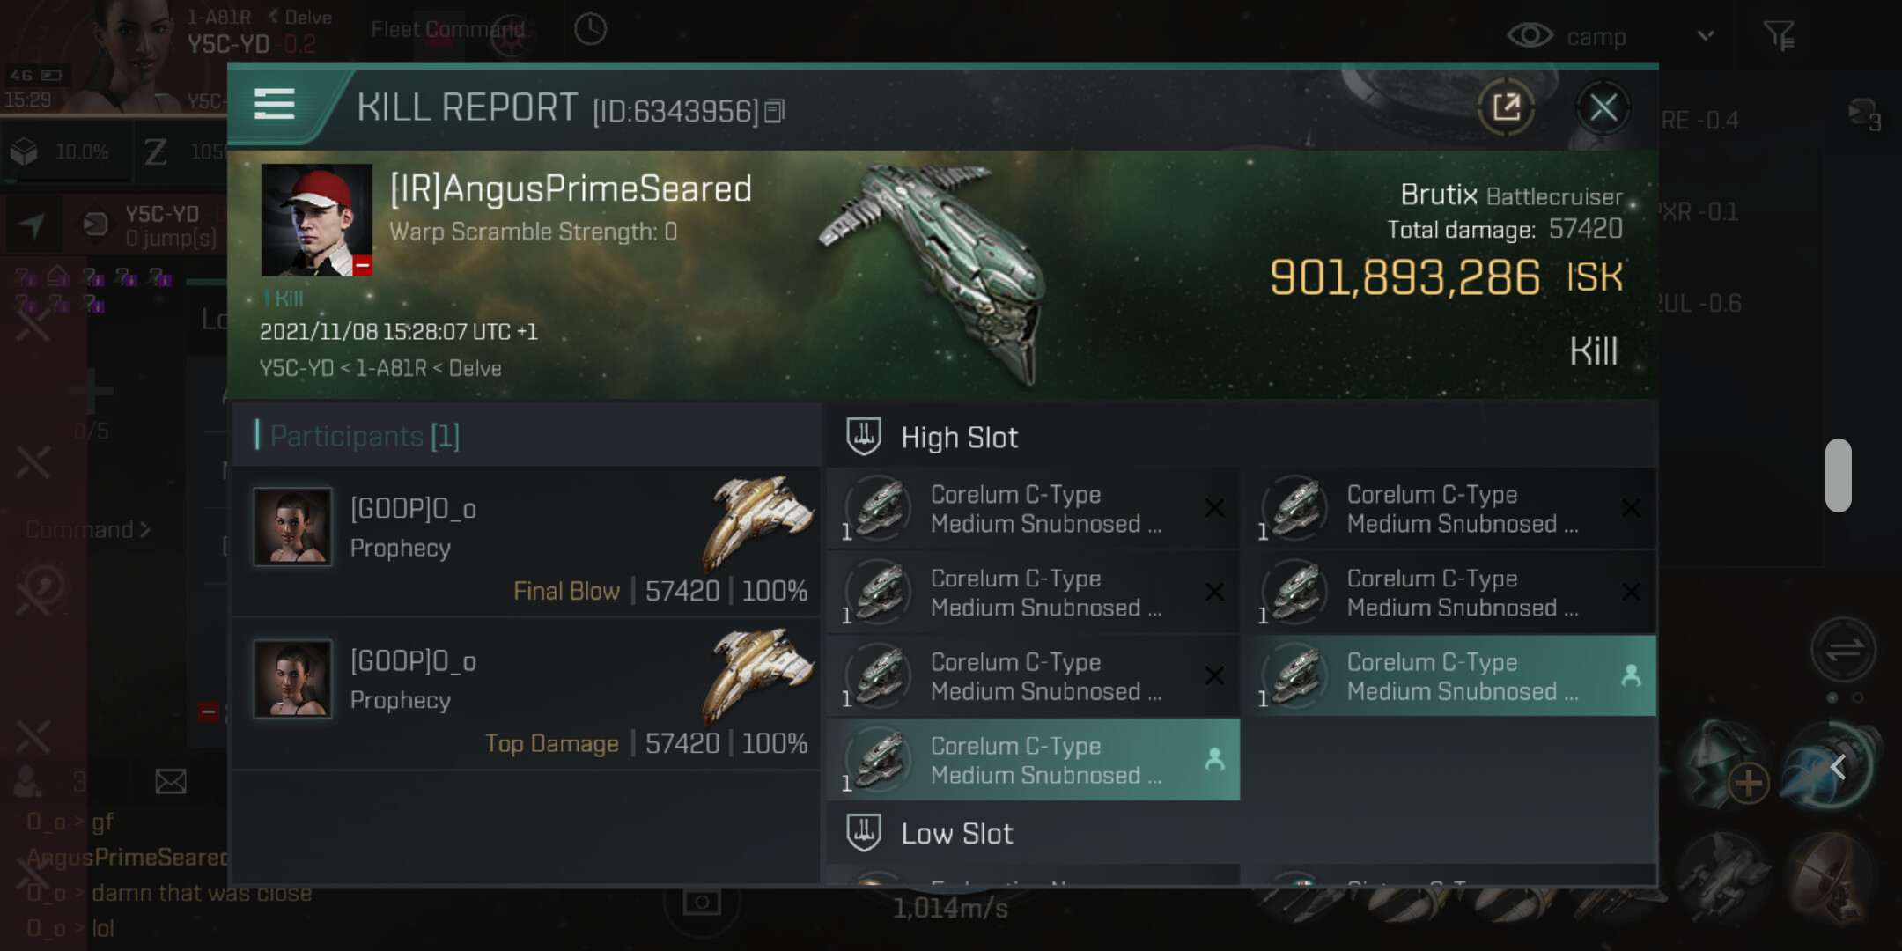Open the kill report hamburger menu
The width and height of the screenshot is (1902, 951).
pos(274,105)
